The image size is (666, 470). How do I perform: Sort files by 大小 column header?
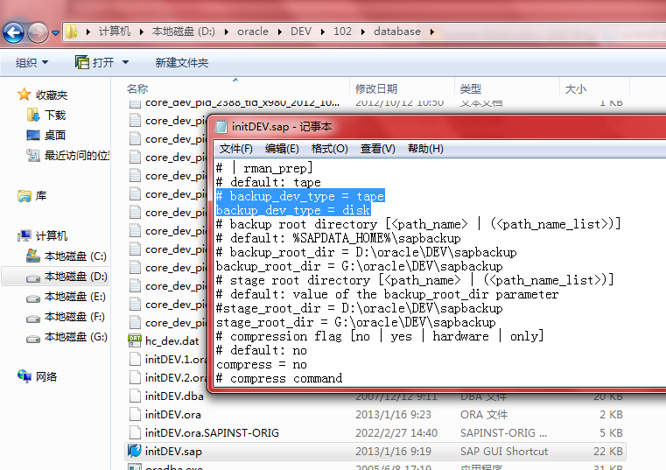pos(576,88)
